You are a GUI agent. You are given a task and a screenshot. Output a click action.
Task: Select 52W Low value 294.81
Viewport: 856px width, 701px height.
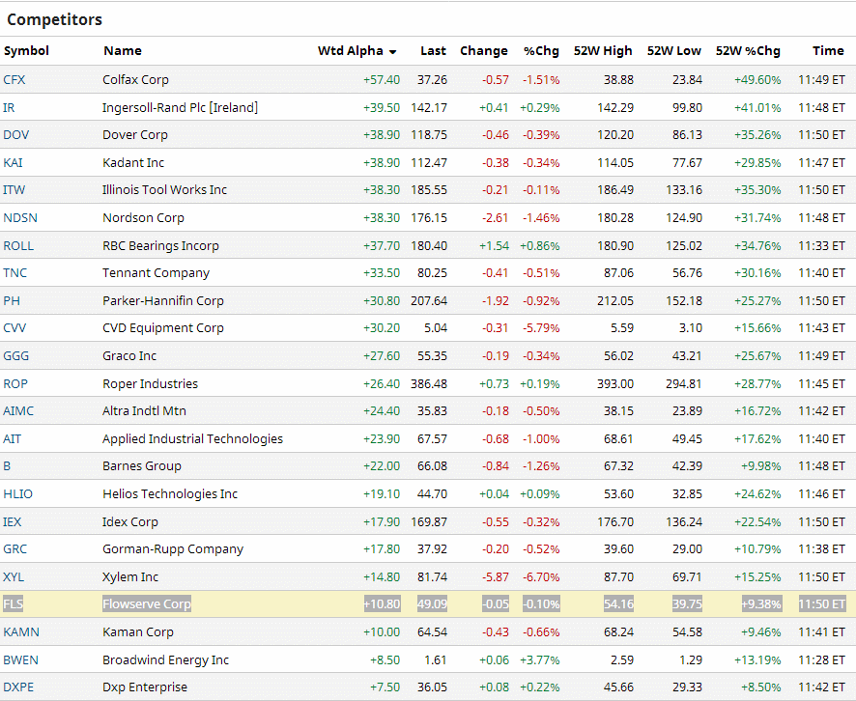click(x=683, y=383)
